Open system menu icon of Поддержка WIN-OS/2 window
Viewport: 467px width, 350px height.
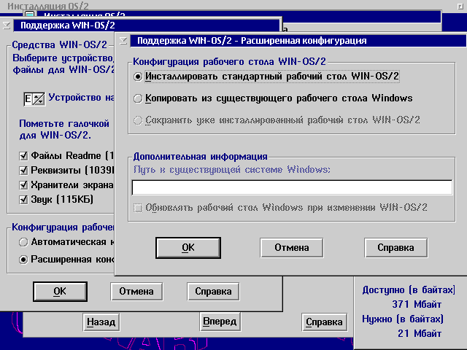tap(7, 26)
